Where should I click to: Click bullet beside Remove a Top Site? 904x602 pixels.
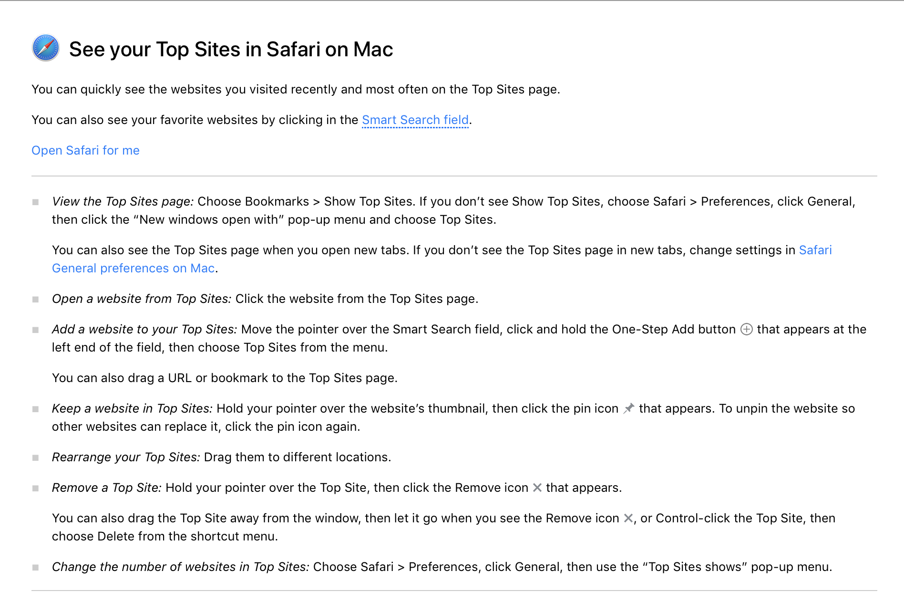coord(35,488)
